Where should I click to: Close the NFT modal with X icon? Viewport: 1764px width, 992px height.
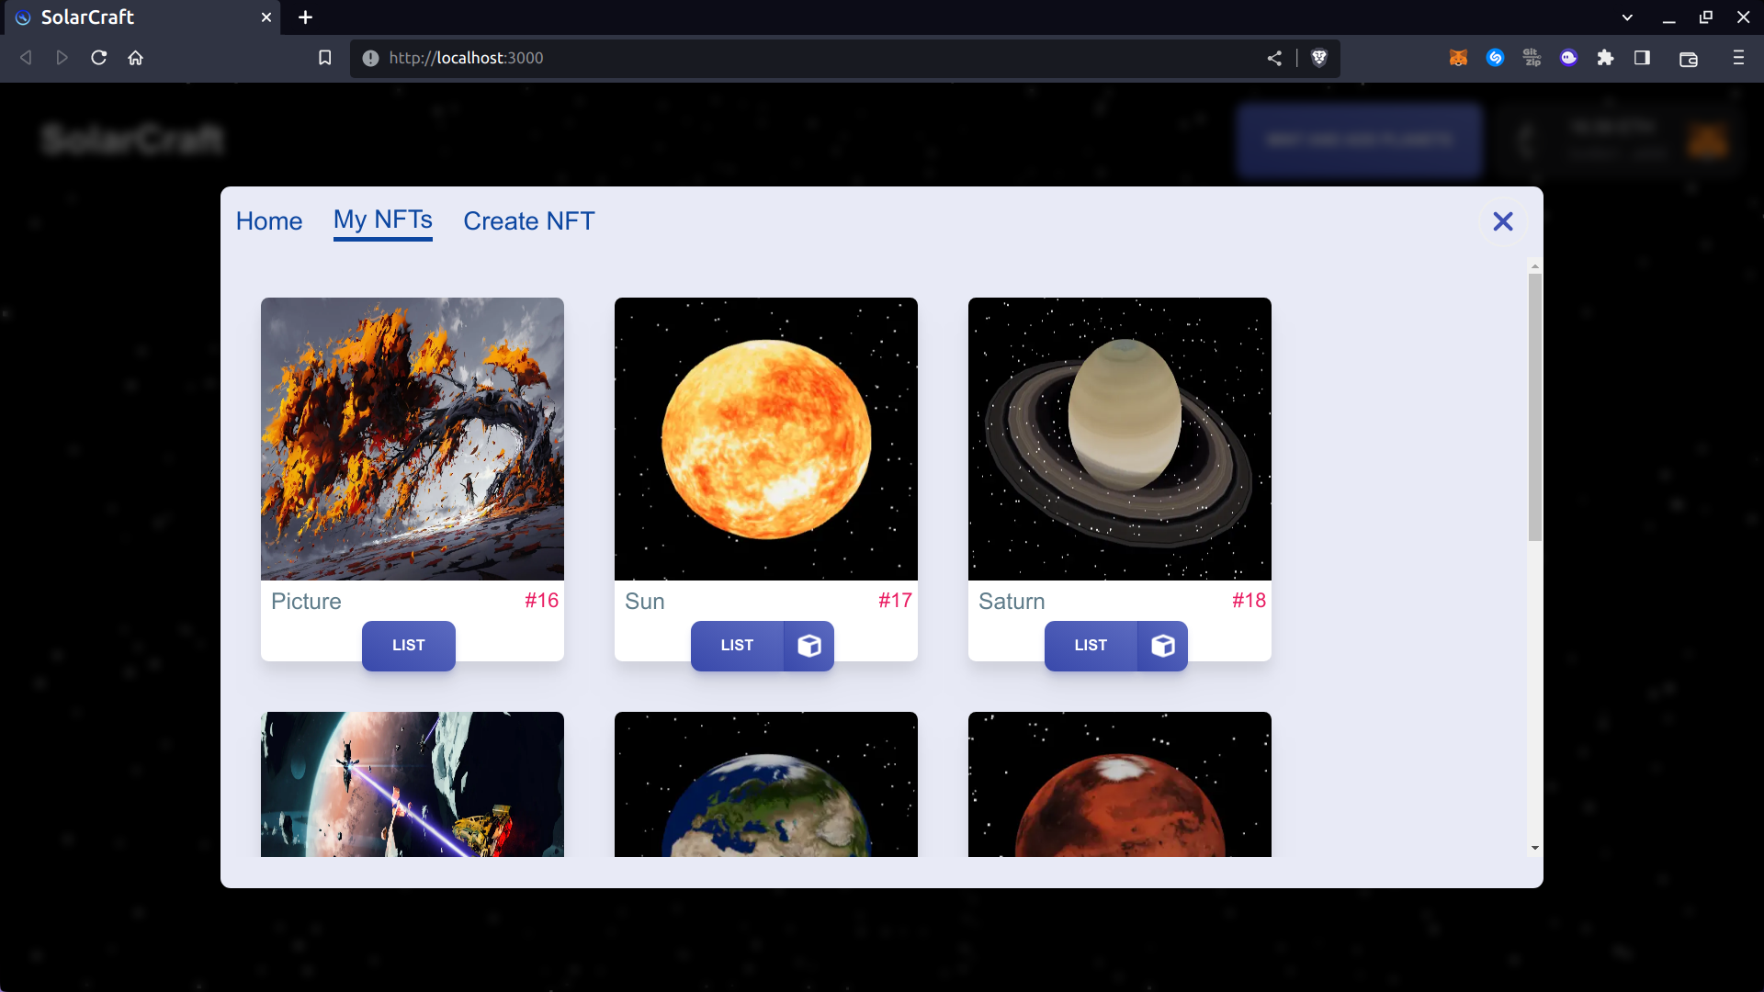pyautogui.click(x=1503, y=221)
